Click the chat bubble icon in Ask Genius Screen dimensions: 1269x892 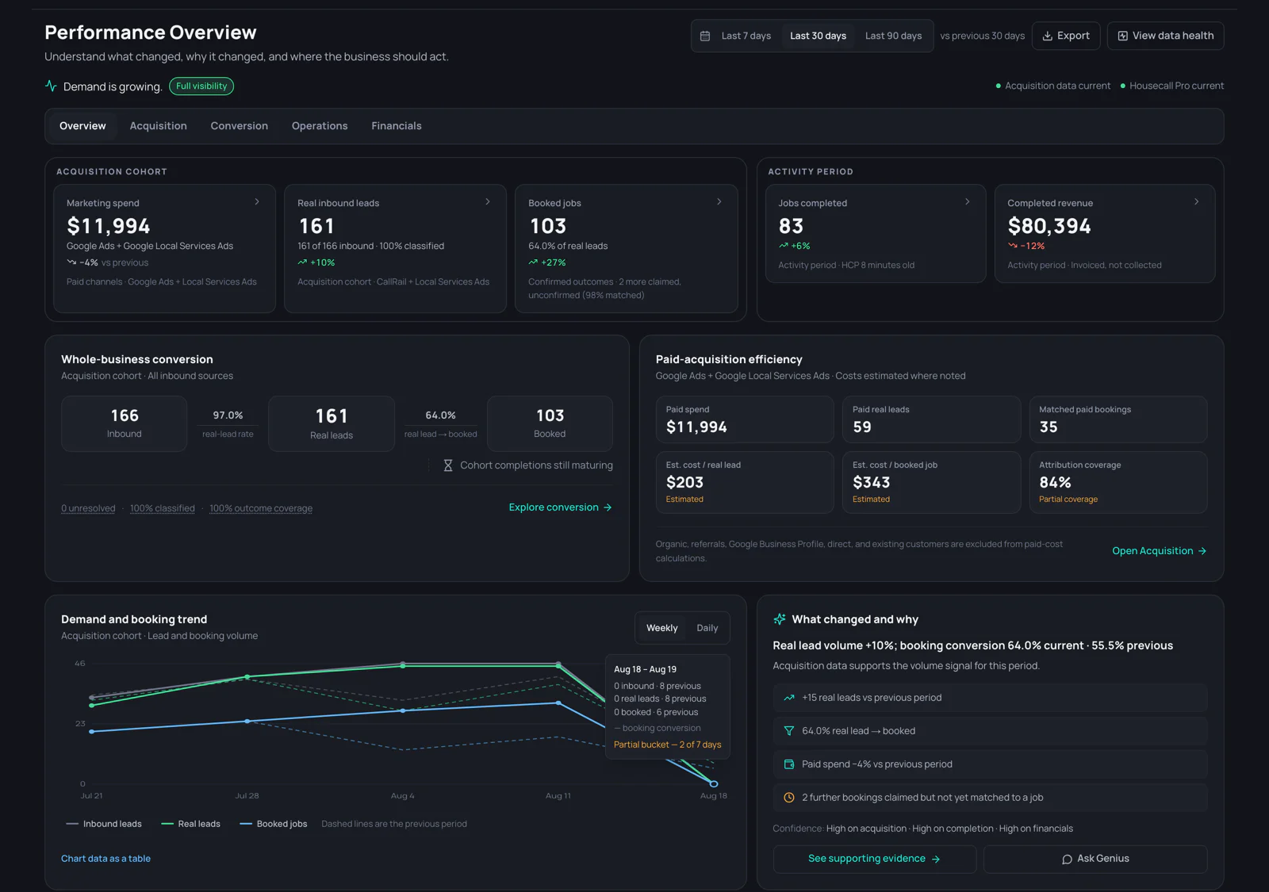click(1067, 859)
